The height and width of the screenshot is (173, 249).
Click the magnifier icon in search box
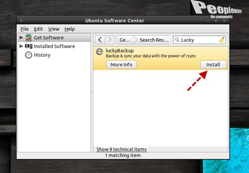point(177,40)
